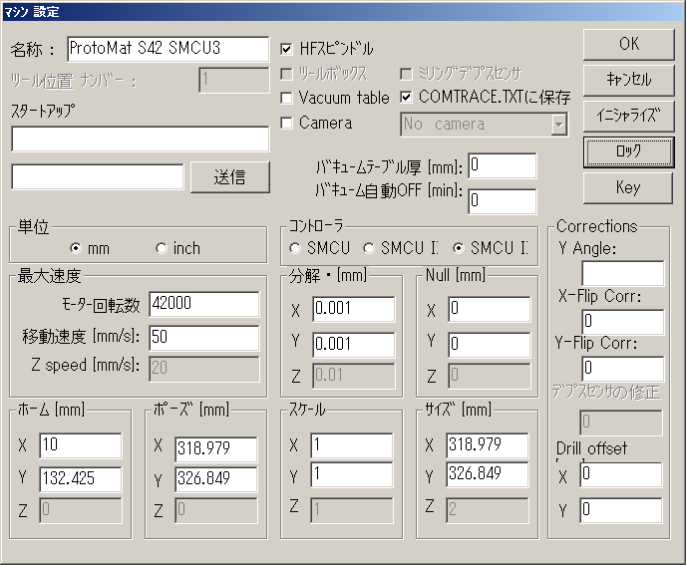Click the サイズ Y field showing 326.849

click(x=488, y=474)
